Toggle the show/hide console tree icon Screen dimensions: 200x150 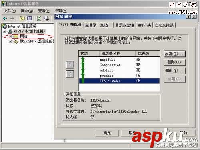[30, 18]
